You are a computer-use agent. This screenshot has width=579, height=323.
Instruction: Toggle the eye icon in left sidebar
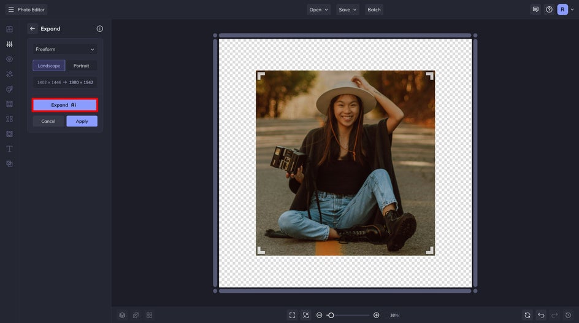10,59
